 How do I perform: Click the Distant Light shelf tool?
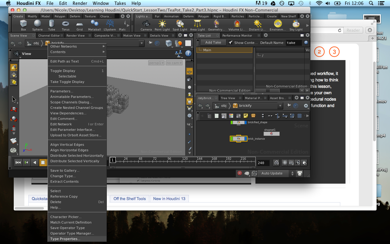click(x=258, y=25)
